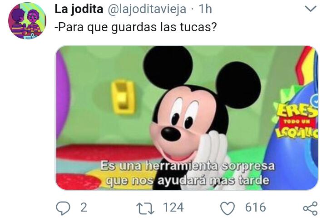
Task: Click the herramienta sorpresa subtitle caption
Action: [x=187, y=173]
